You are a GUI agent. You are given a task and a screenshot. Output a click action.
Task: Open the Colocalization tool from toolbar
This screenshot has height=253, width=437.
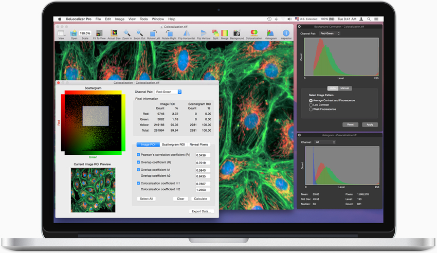click(x=253, y=33)
